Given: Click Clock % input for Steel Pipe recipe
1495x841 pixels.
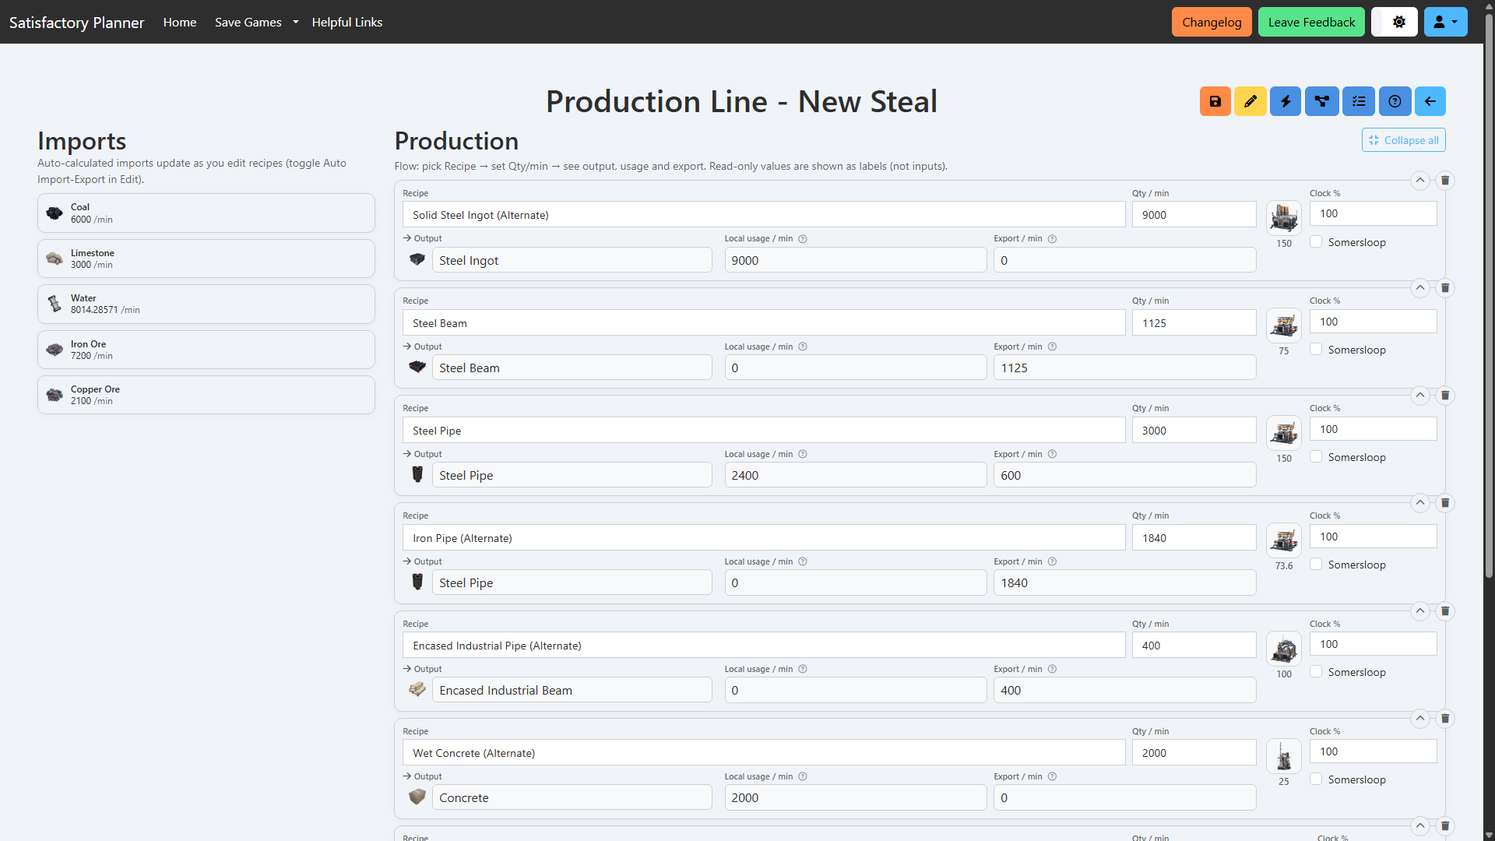Looking at the screenshot, I should pos(1372,428).
